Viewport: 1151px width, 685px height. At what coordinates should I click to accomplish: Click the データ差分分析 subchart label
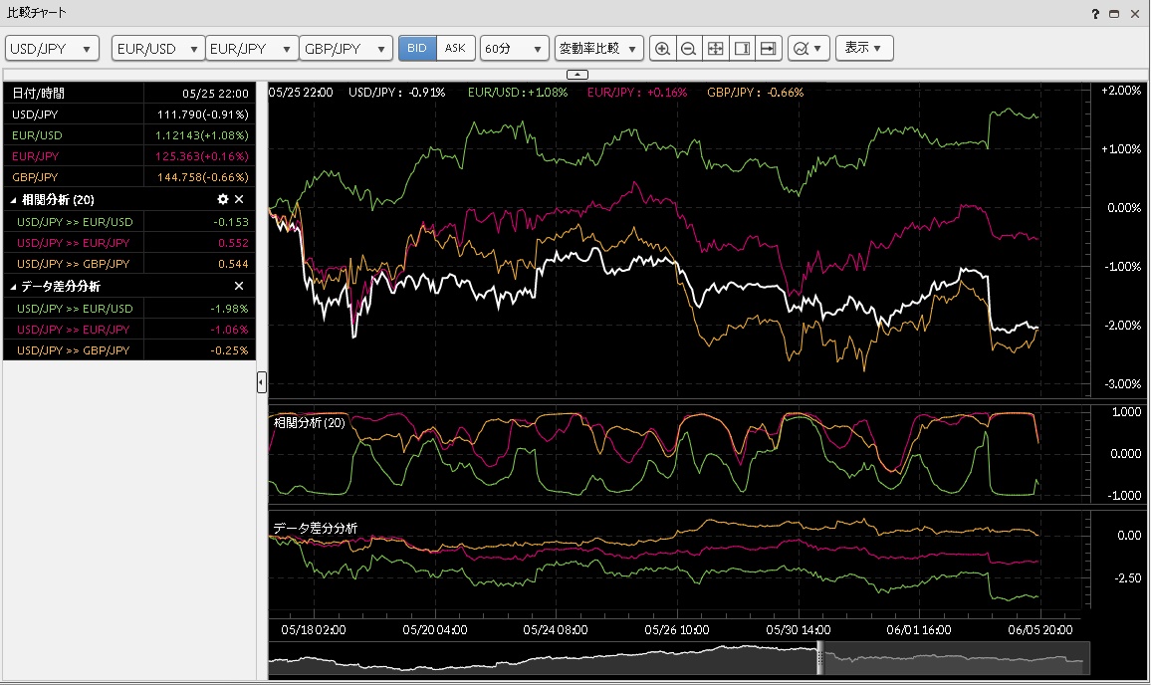(x=315, y=528)
